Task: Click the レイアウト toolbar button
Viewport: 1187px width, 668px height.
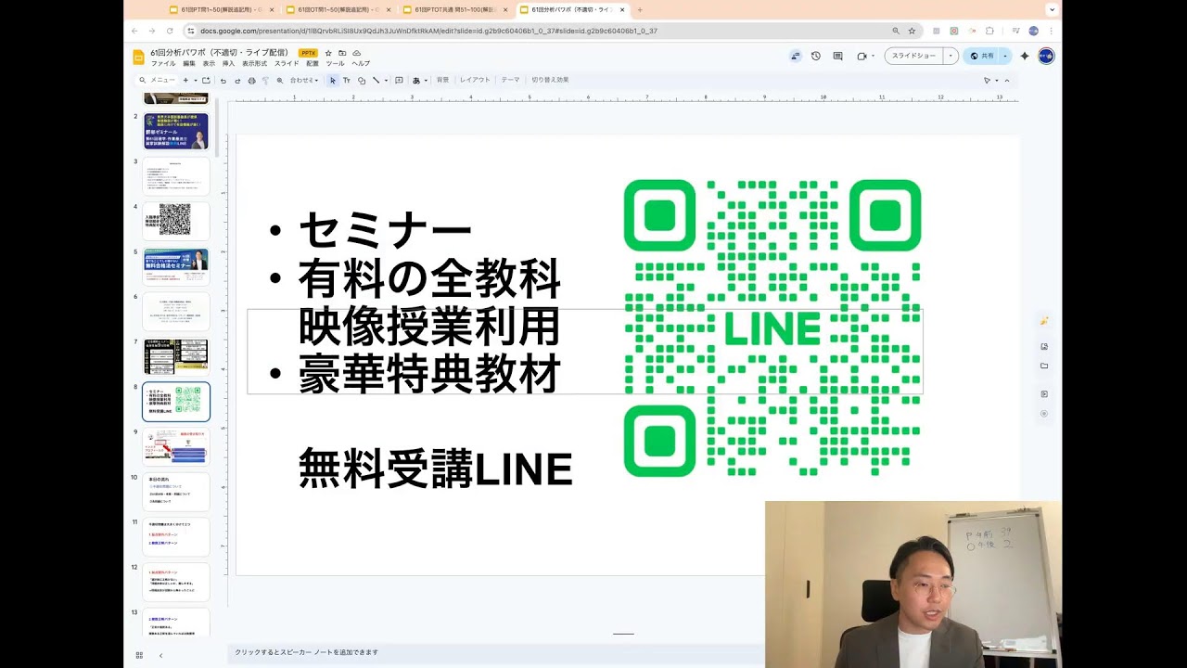Action: pos(475,81)
